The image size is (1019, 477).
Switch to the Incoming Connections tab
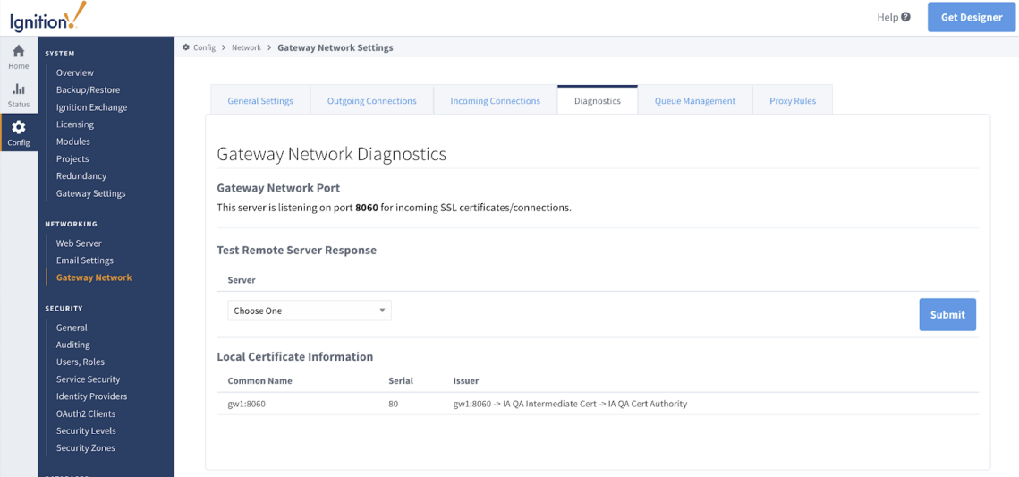click(496, 101)
